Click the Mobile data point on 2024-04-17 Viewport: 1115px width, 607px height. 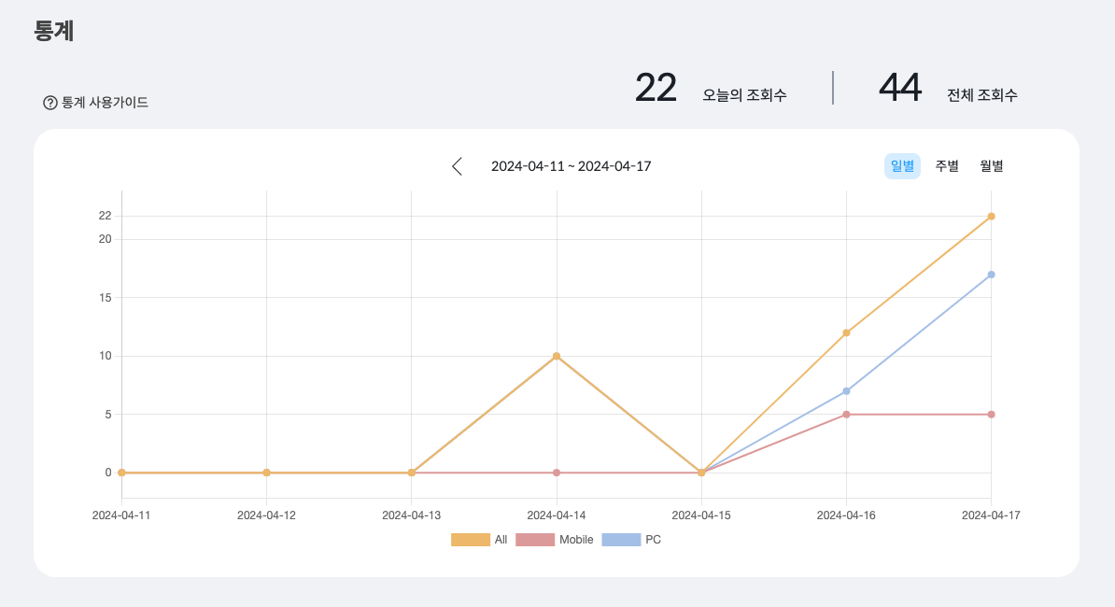click(x=992, y=415)
